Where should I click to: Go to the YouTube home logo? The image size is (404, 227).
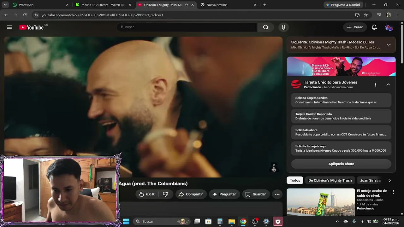point(31,27)
